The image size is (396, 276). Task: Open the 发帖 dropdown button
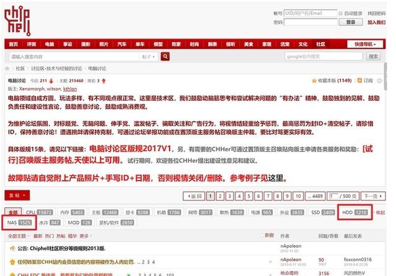[x=17, y=195]
